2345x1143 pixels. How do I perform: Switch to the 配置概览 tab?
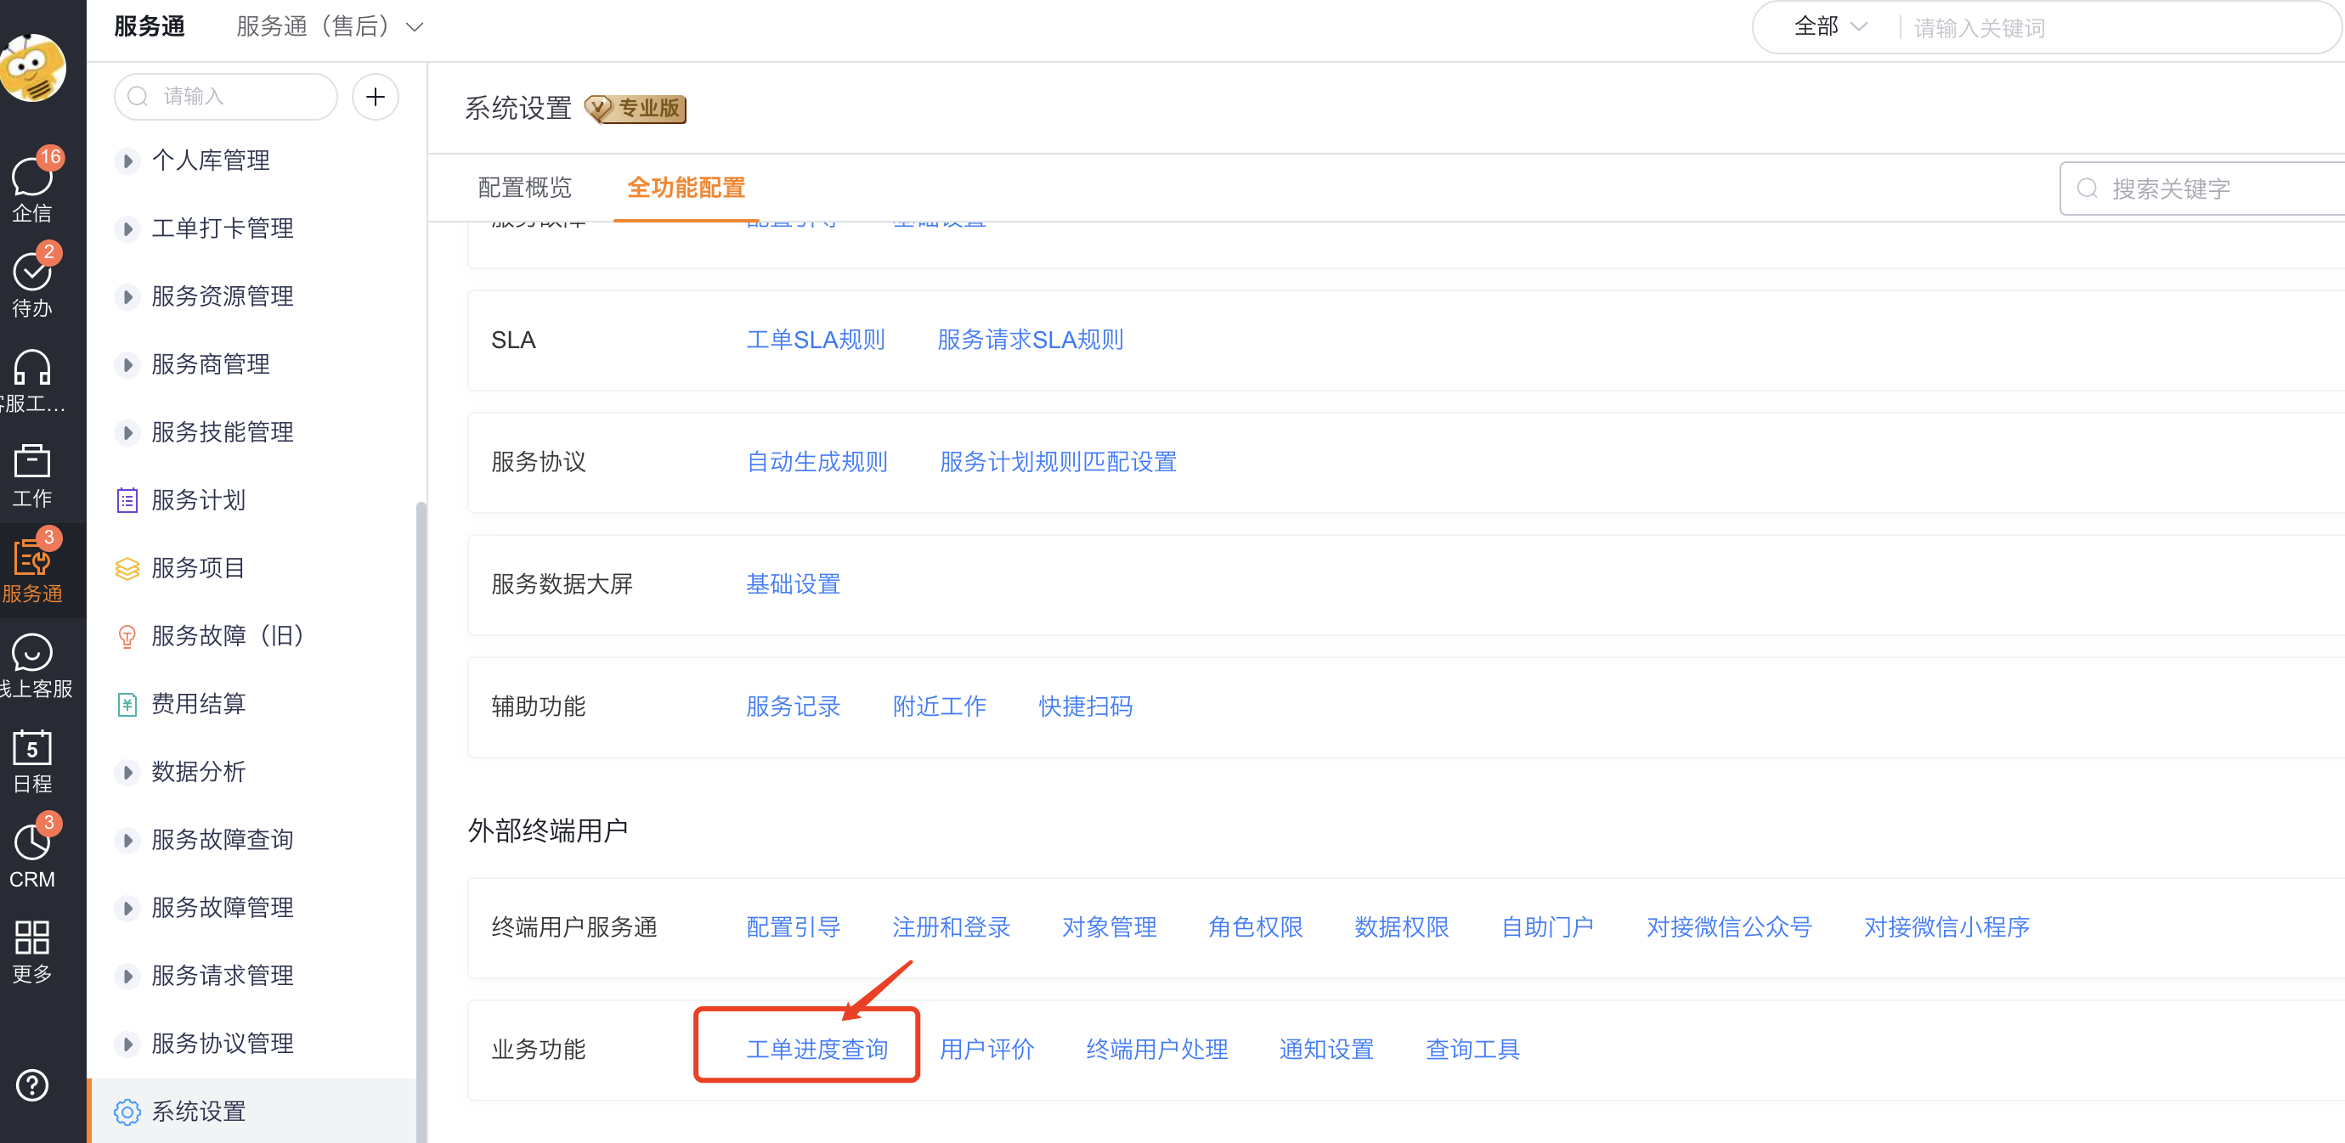524,188
